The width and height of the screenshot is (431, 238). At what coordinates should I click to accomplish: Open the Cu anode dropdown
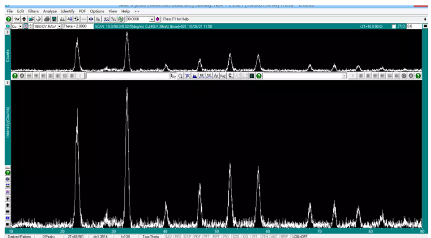20,26
